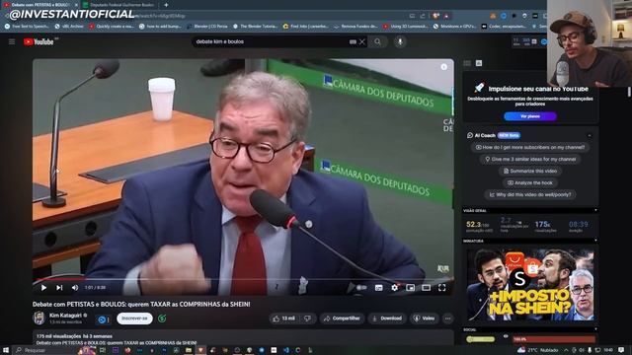The width and height of the screenshot is (632, 355).
Task: Switch to the 'Debate com PETISTAS' browser tab
Action: pyautogui.click(x=39, y=5)
